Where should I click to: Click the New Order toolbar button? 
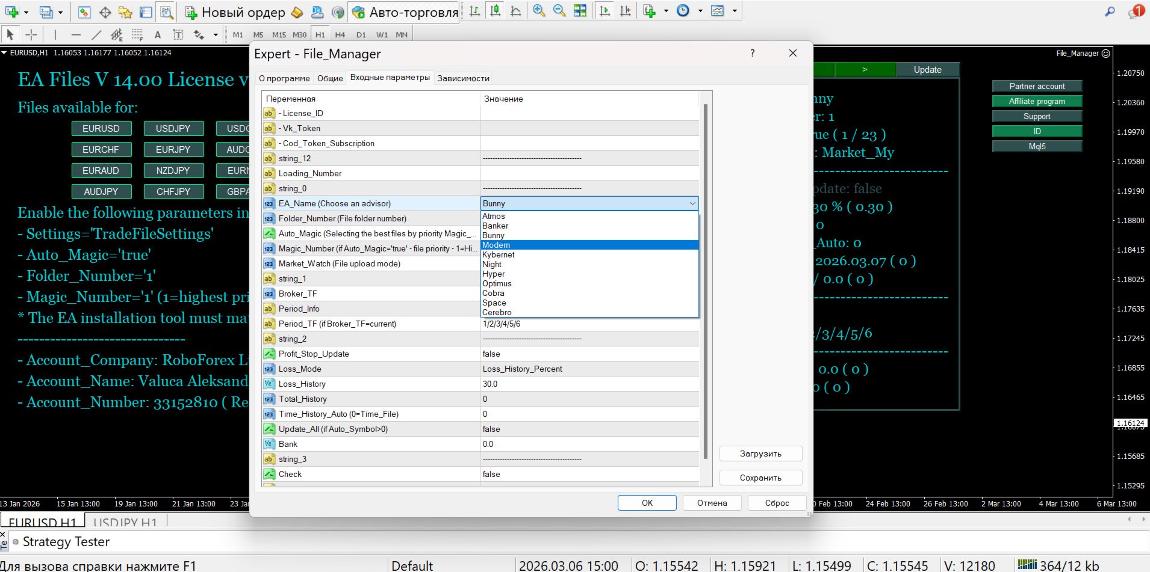[x=235, y=12]
